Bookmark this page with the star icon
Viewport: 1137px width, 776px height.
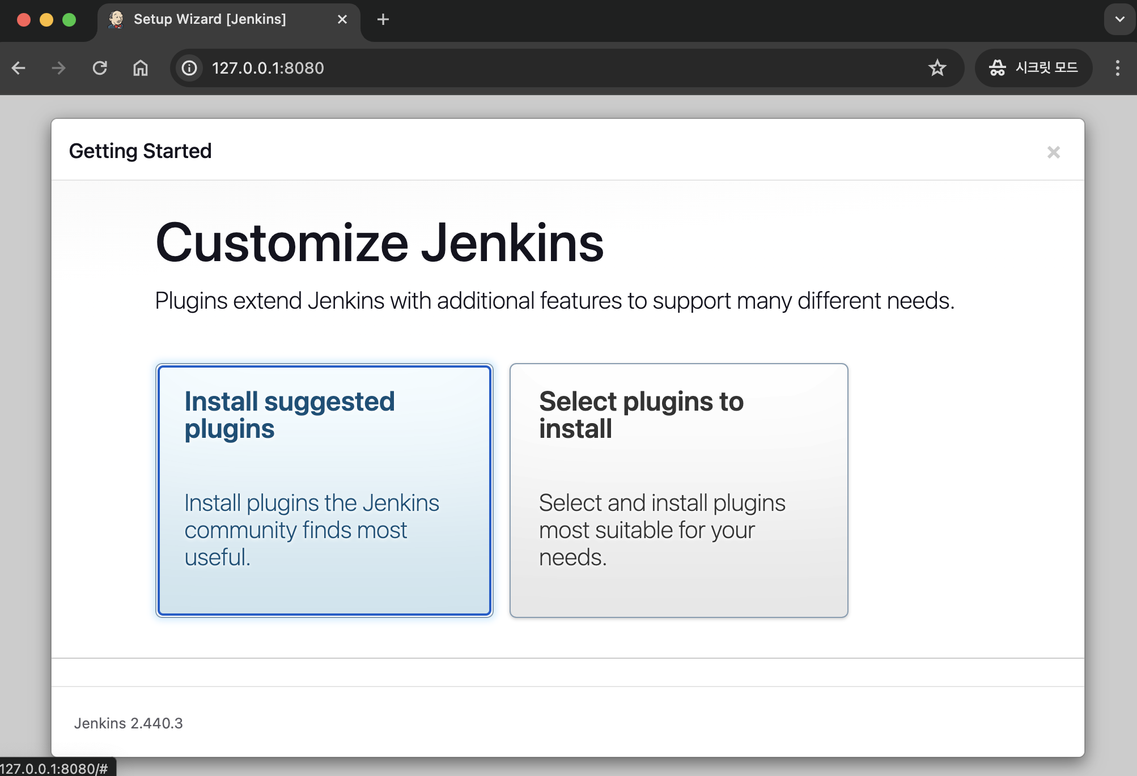click(x=937, y=68)
